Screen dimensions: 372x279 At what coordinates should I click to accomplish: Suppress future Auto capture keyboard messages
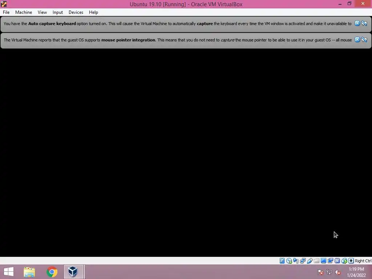pyautogui.click(x=364, y=23)
